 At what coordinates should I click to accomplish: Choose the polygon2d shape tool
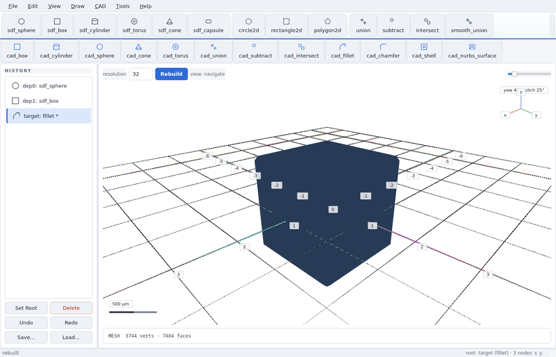tap(327, 26)
